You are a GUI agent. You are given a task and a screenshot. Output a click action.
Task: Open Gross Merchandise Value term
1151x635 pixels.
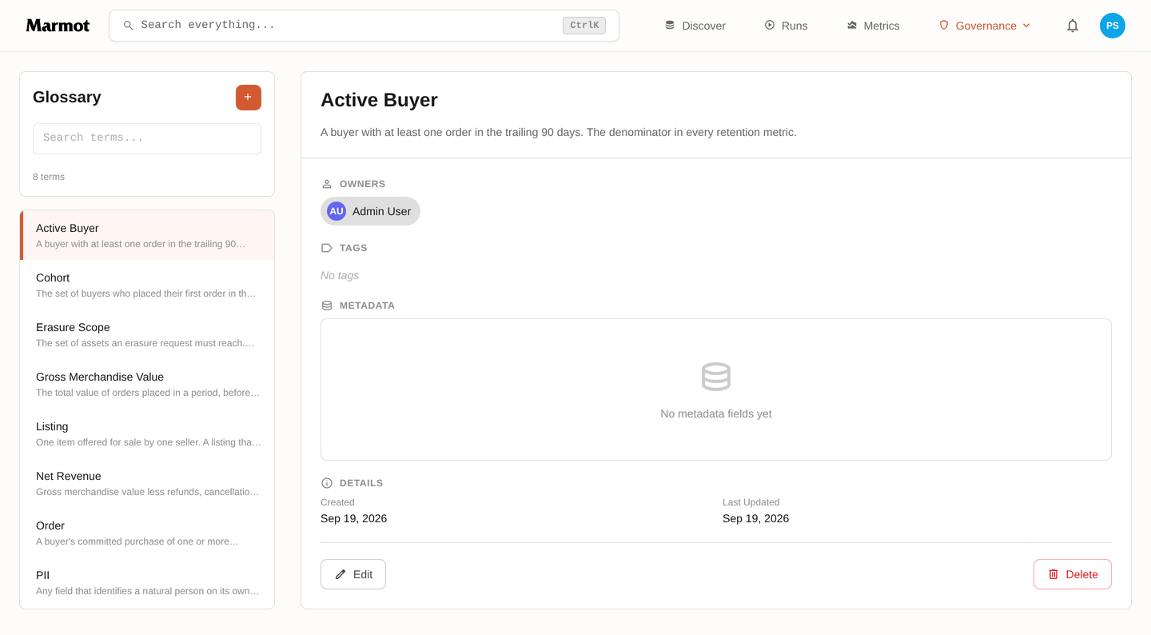coord(147,384)
